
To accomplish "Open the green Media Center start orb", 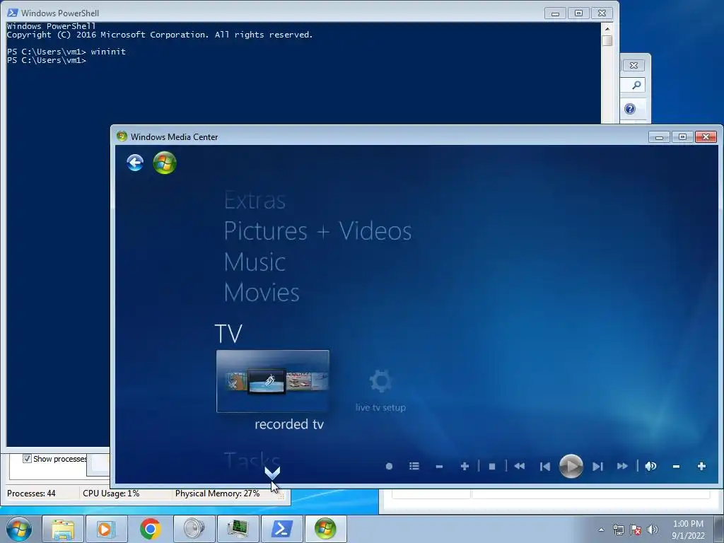I will [x=165, y=163].
